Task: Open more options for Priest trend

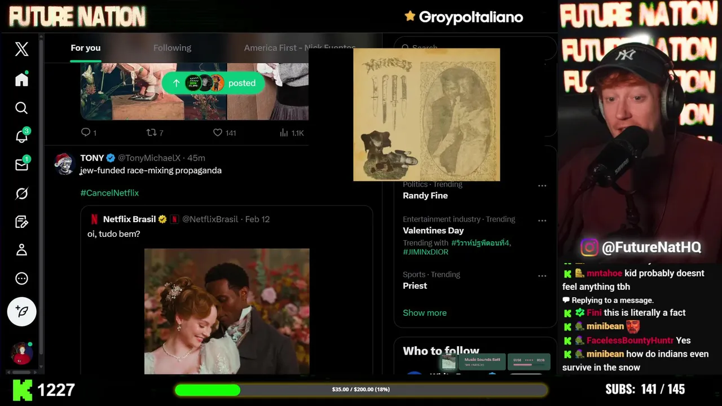Action: tap(542, 276)
